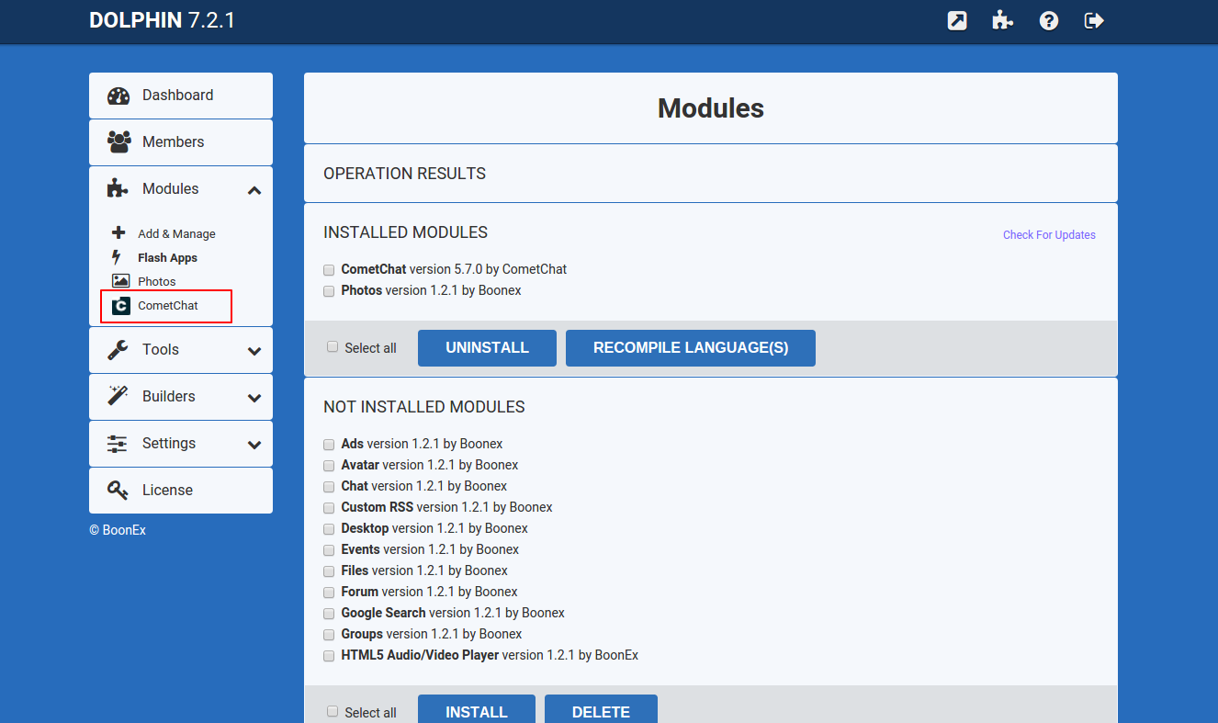Click the Tools wrench icon
The width and height of the screenshot is (1218, 723).
(x=118, y=349)
